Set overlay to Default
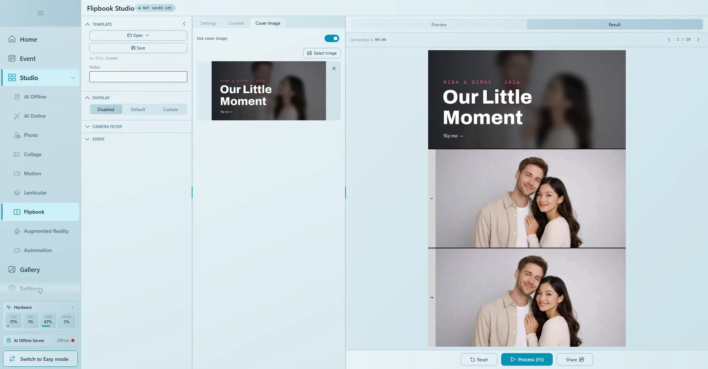Screen dimensions: 708x369 click(138, 109)
